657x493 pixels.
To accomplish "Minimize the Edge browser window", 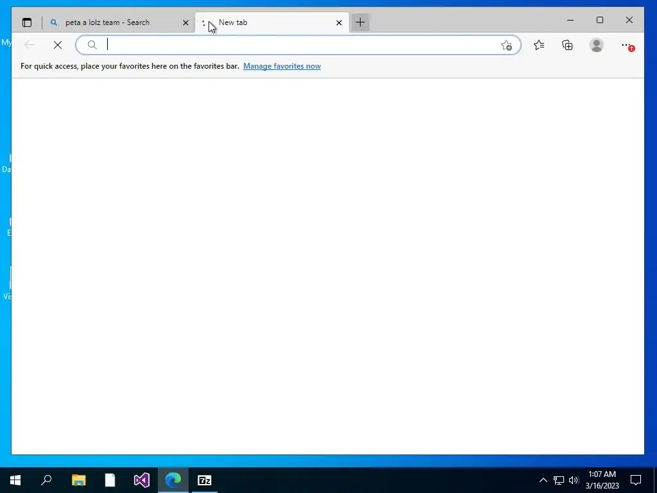I will tap(570, 20).
